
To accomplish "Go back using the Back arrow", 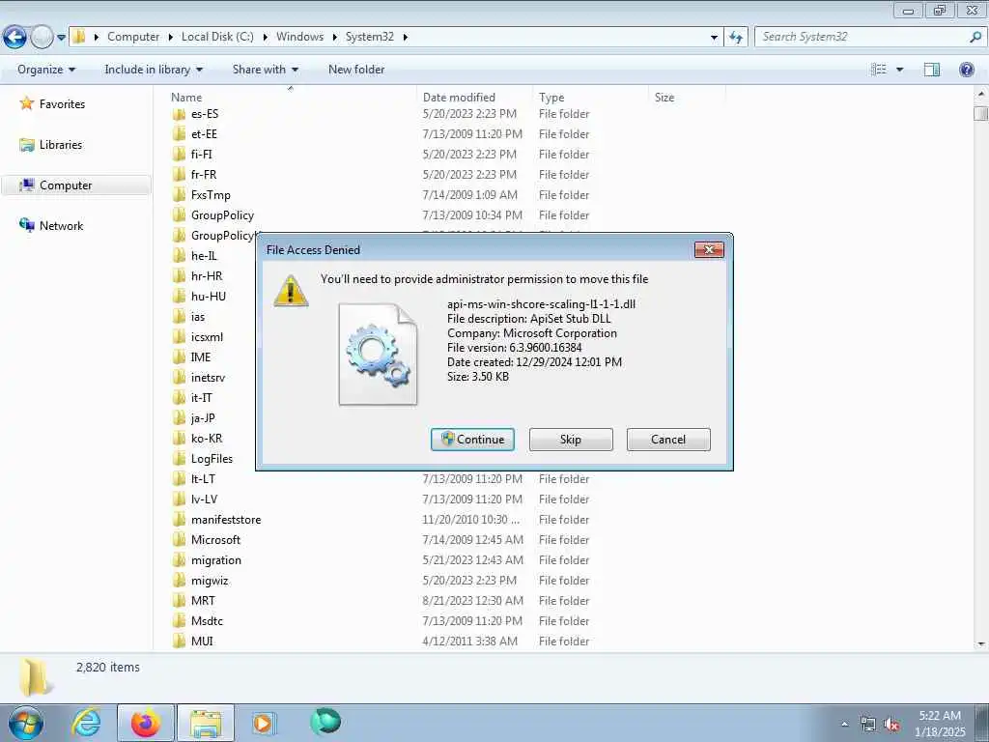I will coord(15,38).
